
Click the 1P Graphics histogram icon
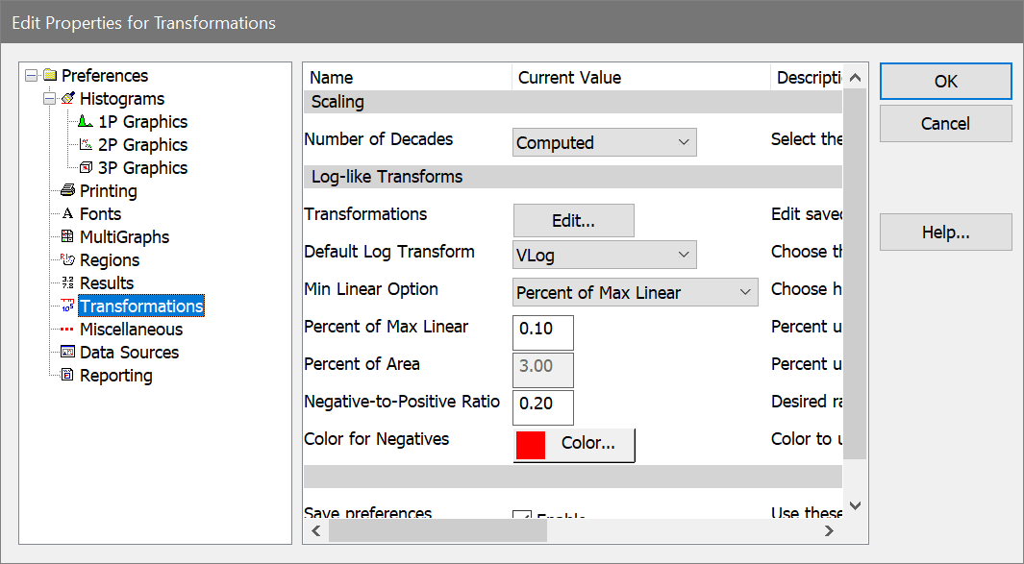[x=86, y=122]
